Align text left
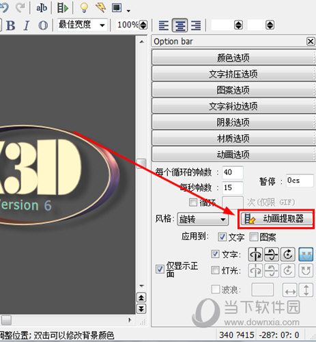Viewport: 316px width, 342px height. coord(164,25)
